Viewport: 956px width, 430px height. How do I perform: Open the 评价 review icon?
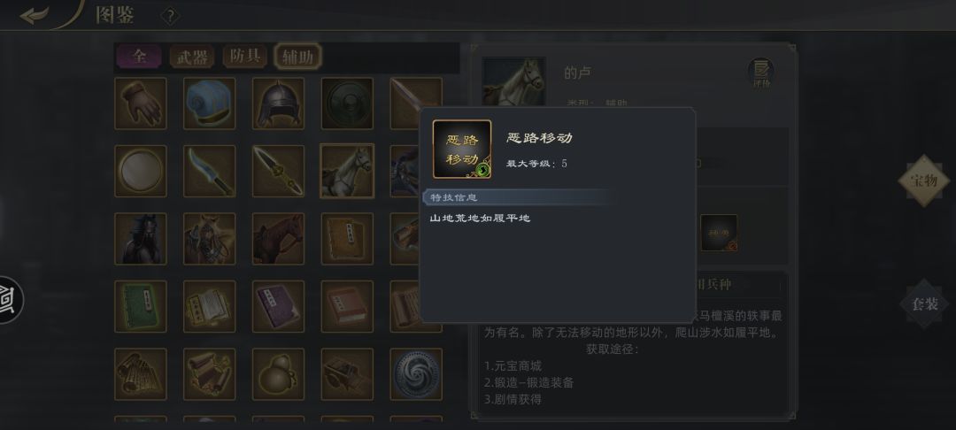(x=761, y=73)
